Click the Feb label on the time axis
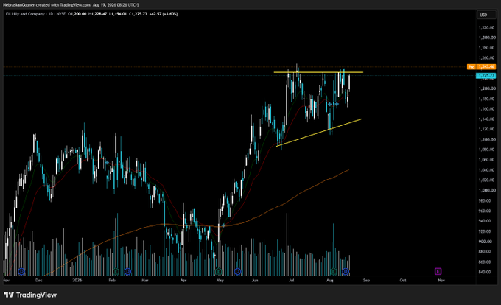The image size is (501, 305). click(112, 281)
